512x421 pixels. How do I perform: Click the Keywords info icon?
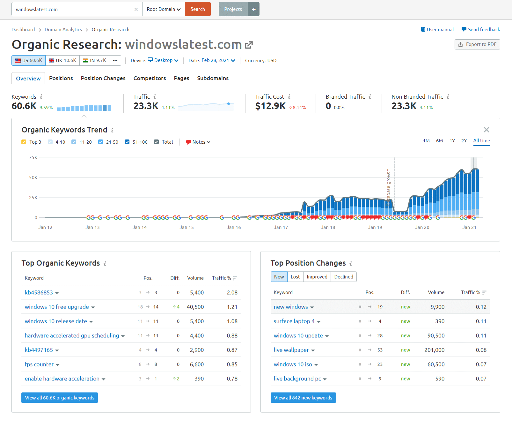(x=41, y=96)
